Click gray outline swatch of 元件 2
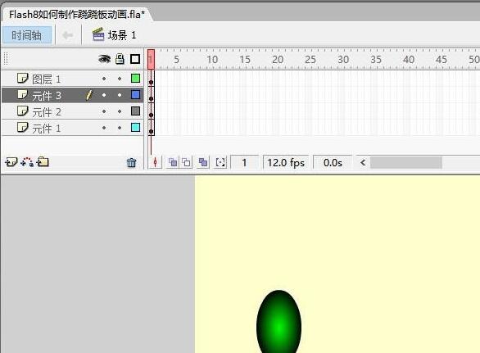 point(135,111)
